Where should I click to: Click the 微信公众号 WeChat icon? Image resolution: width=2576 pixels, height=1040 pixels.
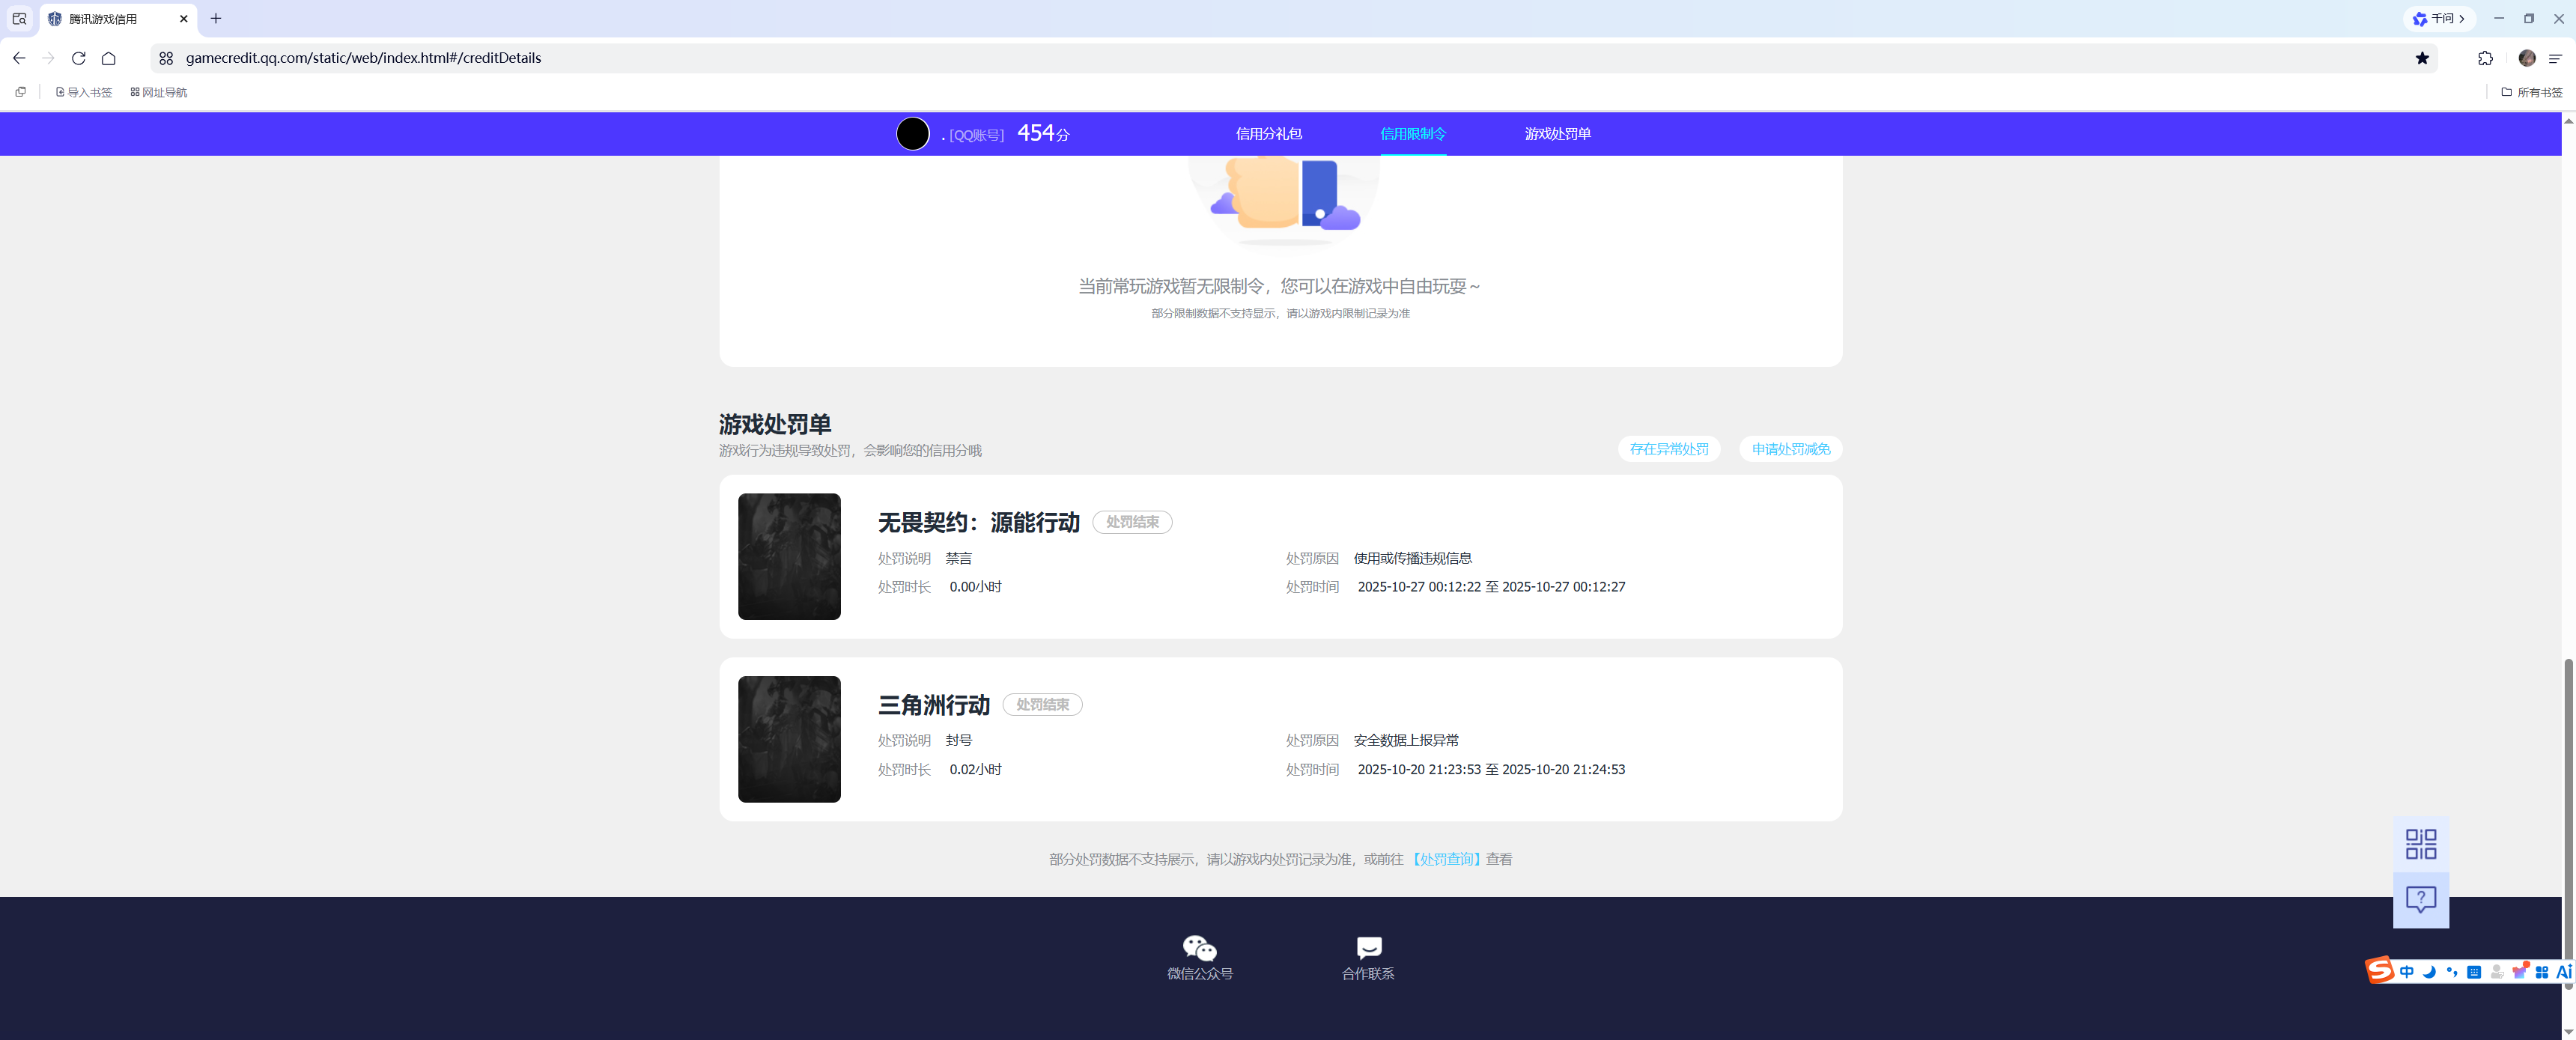(x=1199, y=947)
